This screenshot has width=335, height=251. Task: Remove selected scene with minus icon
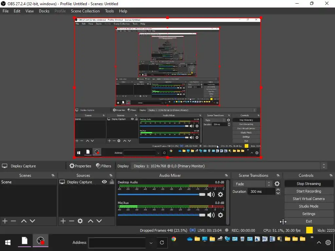point(13,221)
